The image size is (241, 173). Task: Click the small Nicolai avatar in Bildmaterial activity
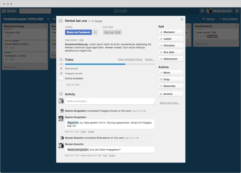point(62,138)
